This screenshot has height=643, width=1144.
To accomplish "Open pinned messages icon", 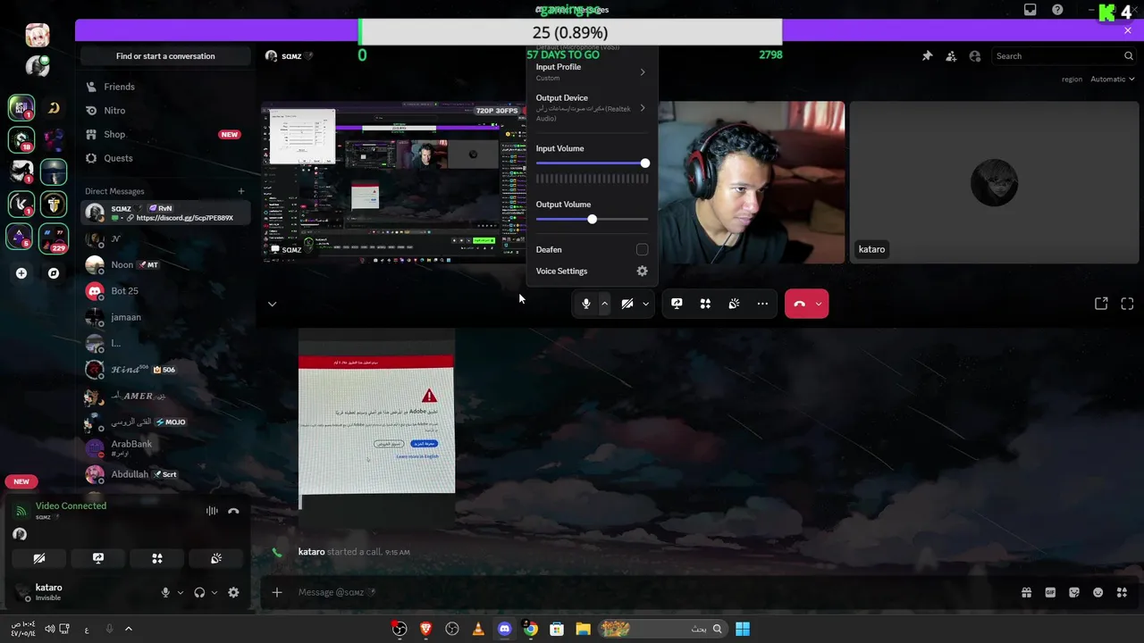I will (927, 55).
